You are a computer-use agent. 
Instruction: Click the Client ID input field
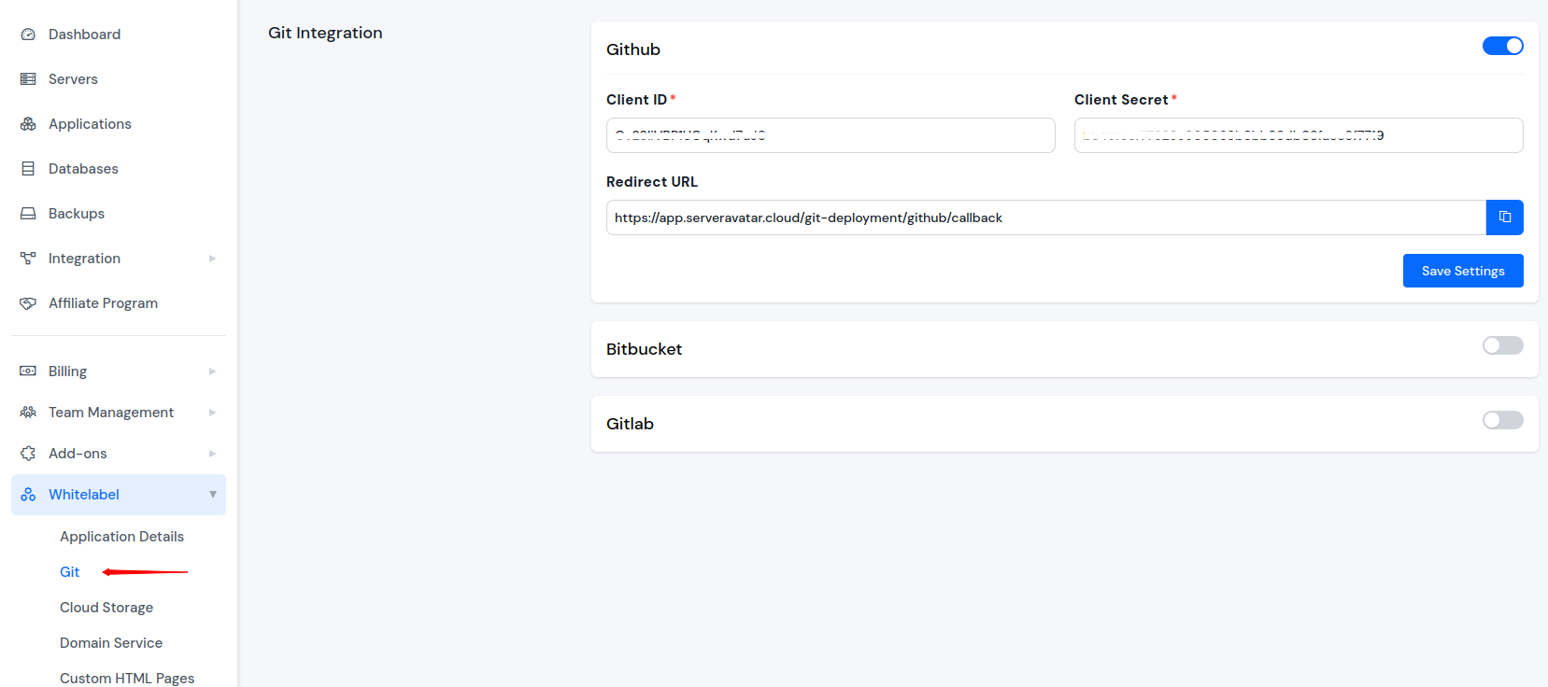830,135
